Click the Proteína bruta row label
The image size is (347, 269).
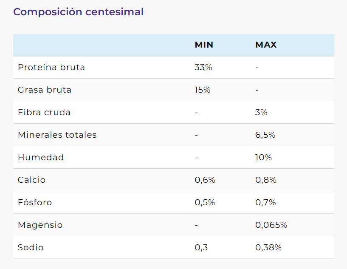tap(51, 67)
